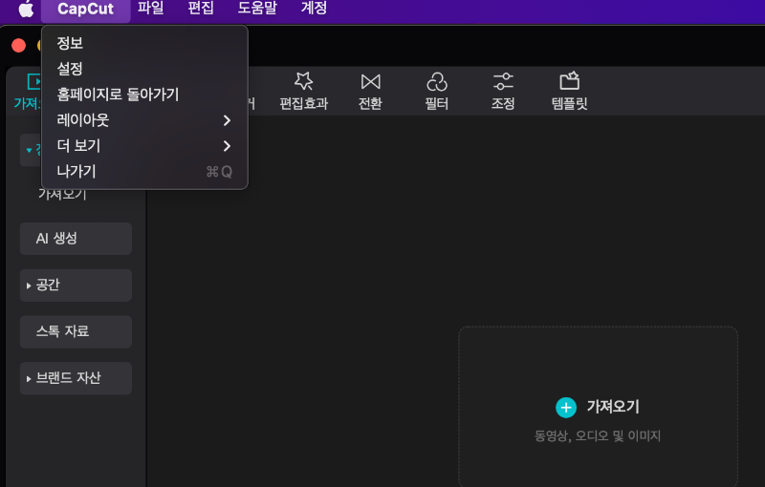Open the 필터 filters icon
765x487 pixels.
coord(437,82)
